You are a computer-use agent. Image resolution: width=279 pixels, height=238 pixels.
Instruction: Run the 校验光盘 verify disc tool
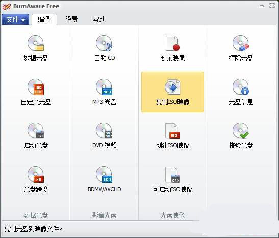[241, 136]
